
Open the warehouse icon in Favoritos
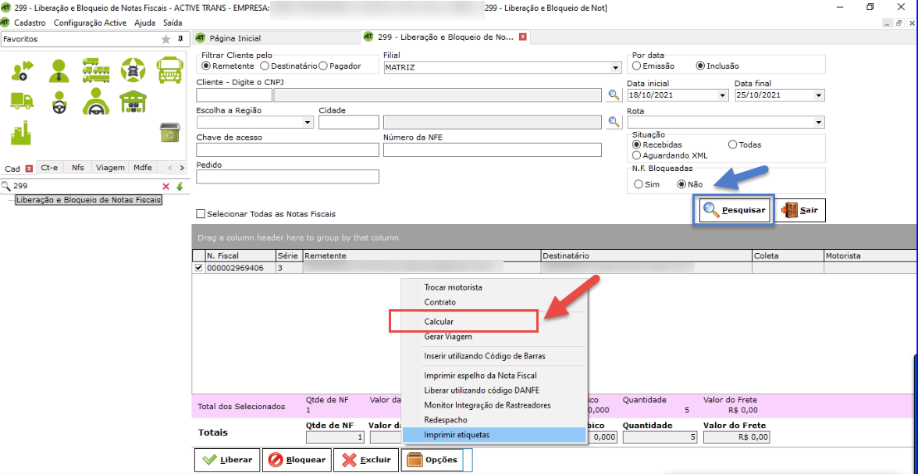pyautogui.click(x=133, y=101)
